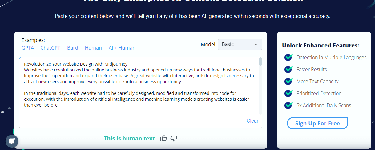
Task: Click the text area scrollbar thumb
Action: point(261,62)
